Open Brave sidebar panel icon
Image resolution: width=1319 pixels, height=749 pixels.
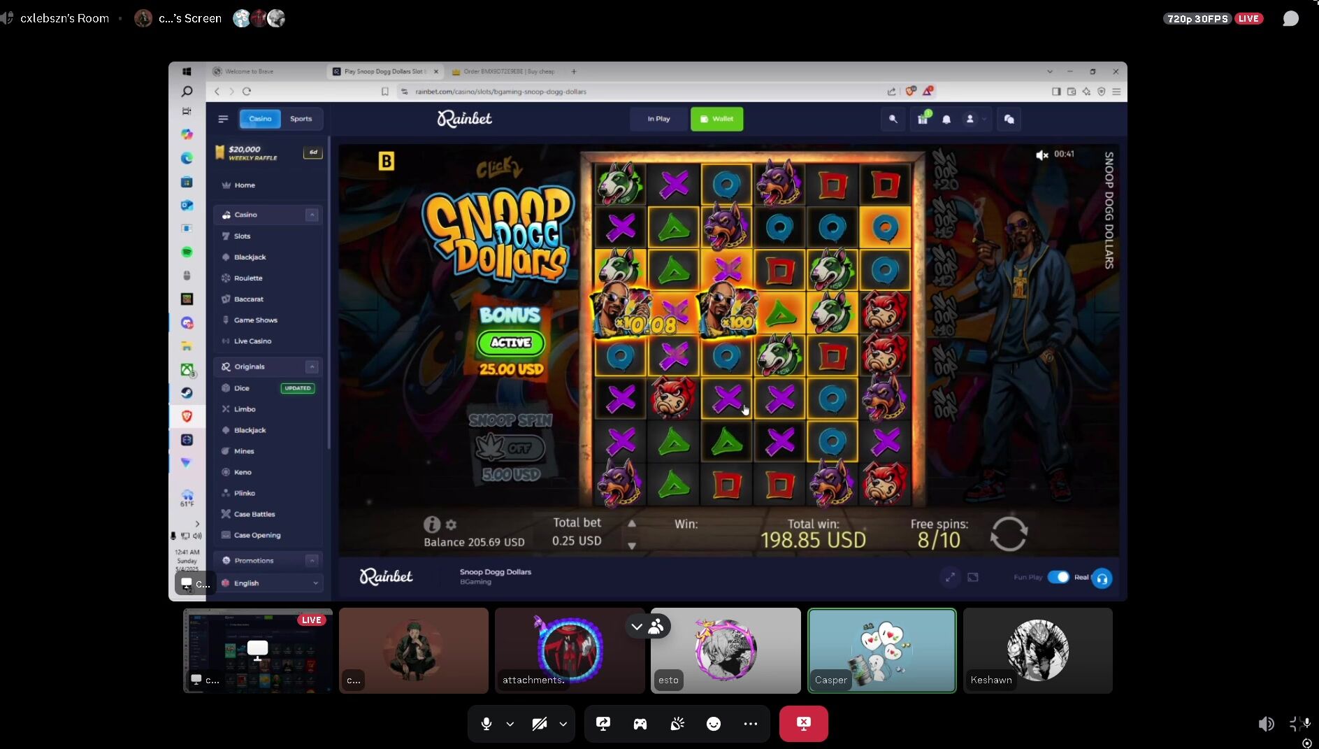coord(1056,92)
